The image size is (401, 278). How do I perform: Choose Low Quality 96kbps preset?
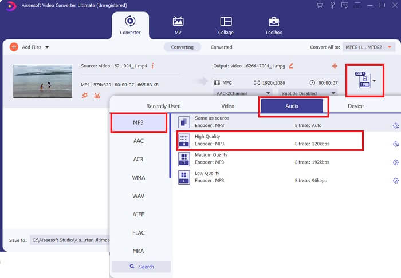287,177
